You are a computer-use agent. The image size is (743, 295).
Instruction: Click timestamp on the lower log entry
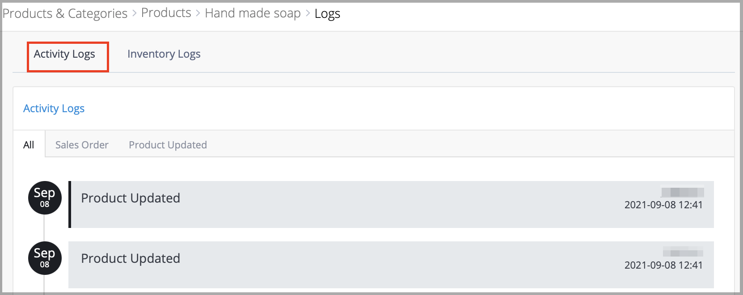coord(663,265)
